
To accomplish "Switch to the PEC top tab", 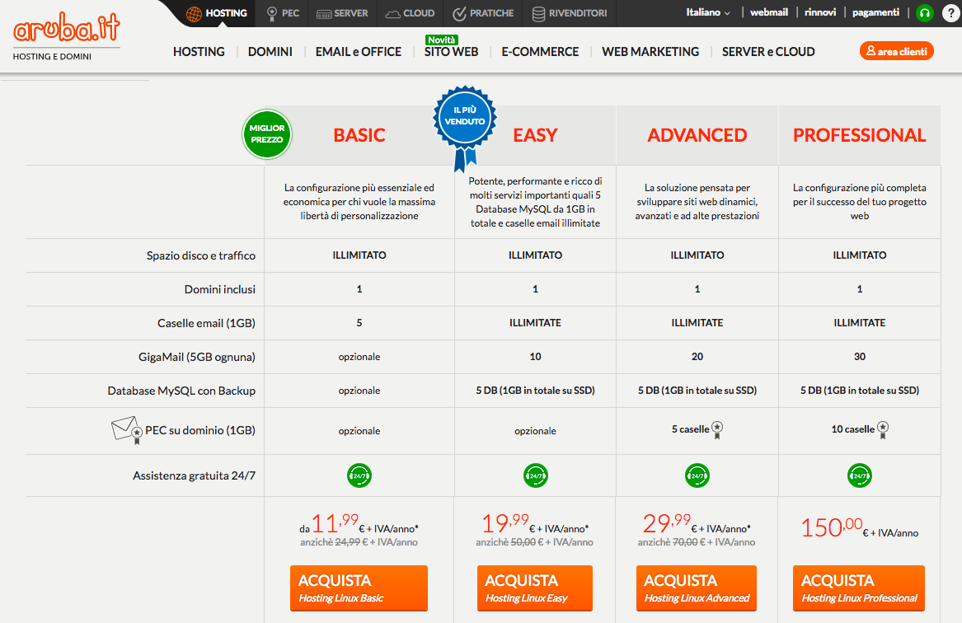I will pos(283,13).
